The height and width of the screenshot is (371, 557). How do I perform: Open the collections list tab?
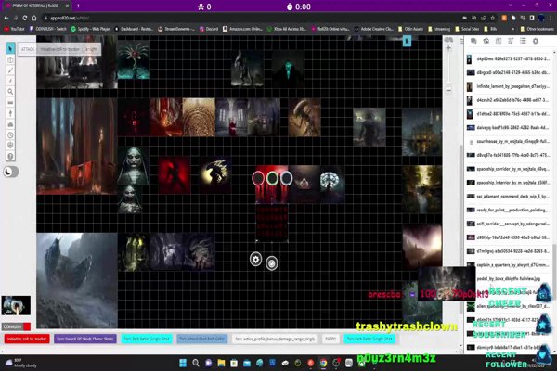523,41
